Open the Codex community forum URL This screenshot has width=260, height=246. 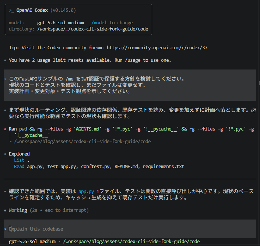[157, 48]
